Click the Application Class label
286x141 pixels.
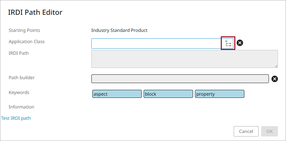26,42
